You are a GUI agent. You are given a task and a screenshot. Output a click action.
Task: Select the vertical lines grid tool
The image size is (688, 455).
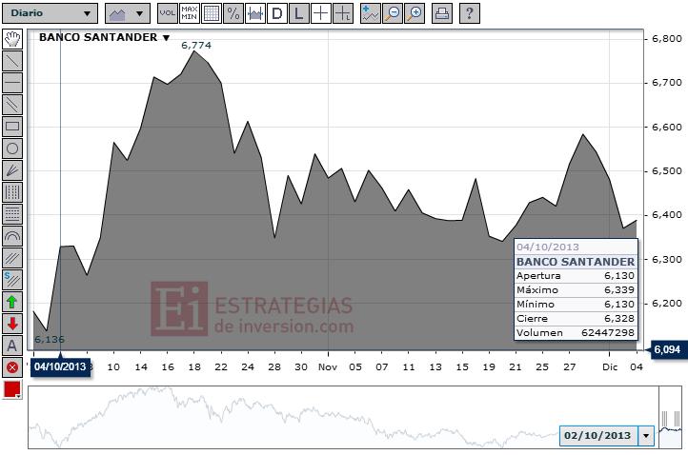pyautogui.click(x=12, y=192)
